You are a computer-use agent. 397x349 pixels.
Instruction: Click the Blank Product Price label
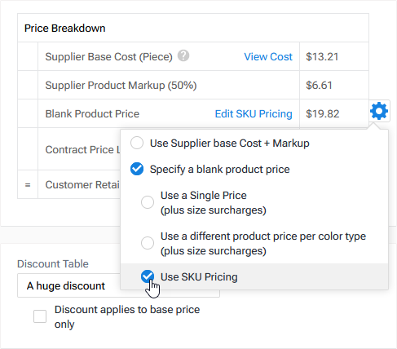92,114
